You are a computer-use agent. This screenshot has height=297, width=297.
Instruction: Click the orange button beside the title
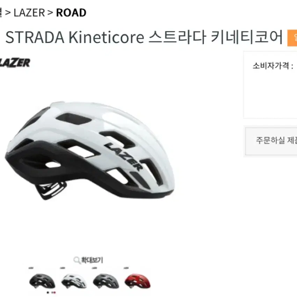coord(292,38)
